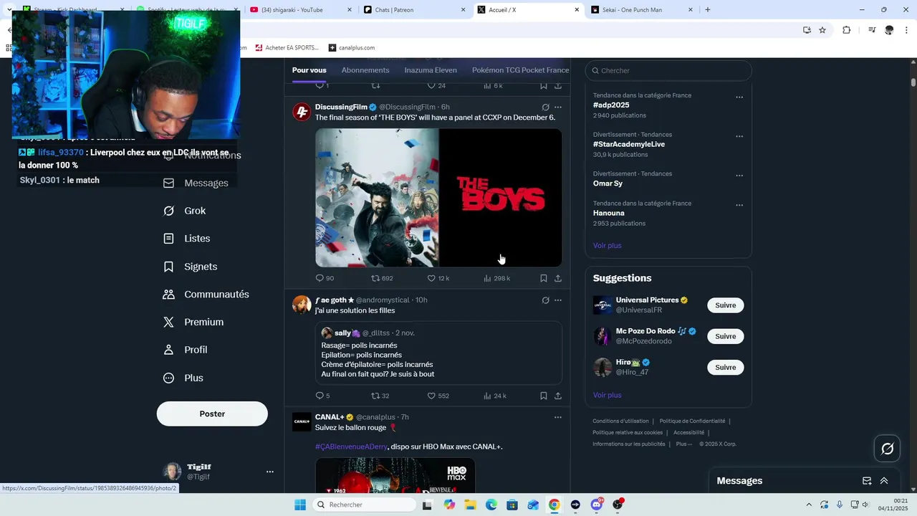
Task: Open The Boys poster image
Action: 377,198
